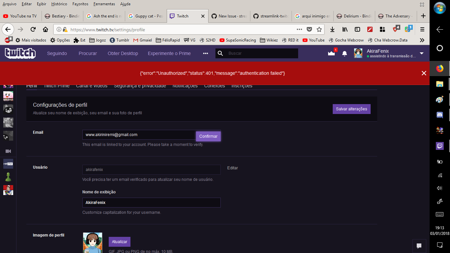The width and height of the screenshot is (450, 253).
Task: Open the Firefox hamburger menu
Action: 422,29
